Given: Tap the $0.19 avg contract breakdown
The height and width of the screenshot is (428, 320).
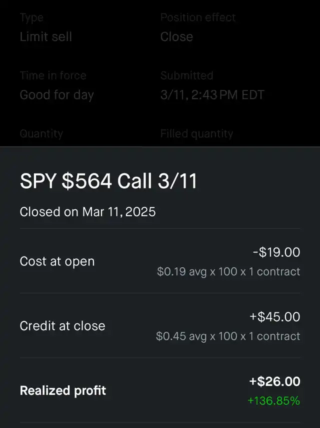Looking at the screenshot, I should [x=228, y=272].
